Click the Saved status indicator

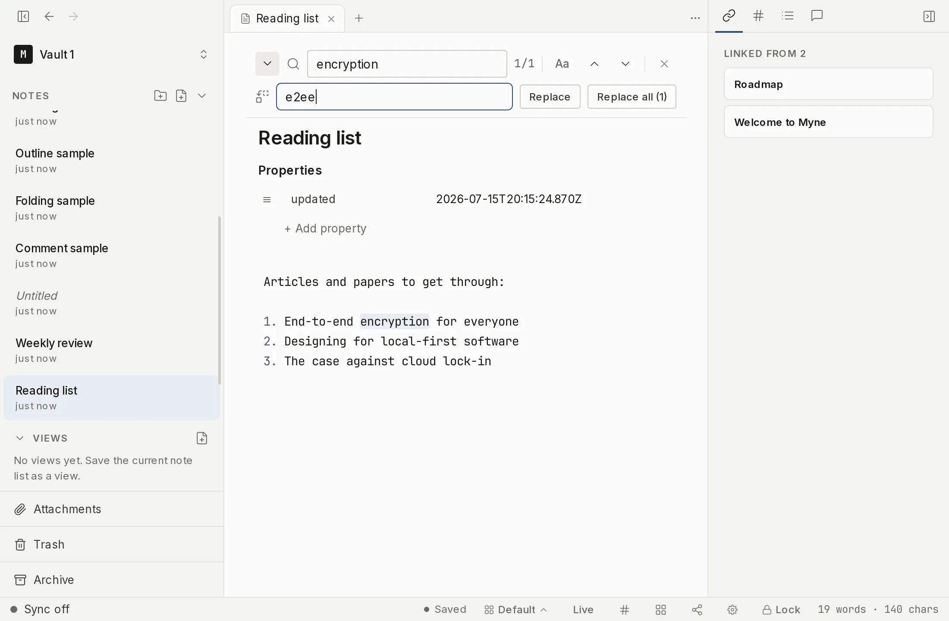tap(445, 609)
